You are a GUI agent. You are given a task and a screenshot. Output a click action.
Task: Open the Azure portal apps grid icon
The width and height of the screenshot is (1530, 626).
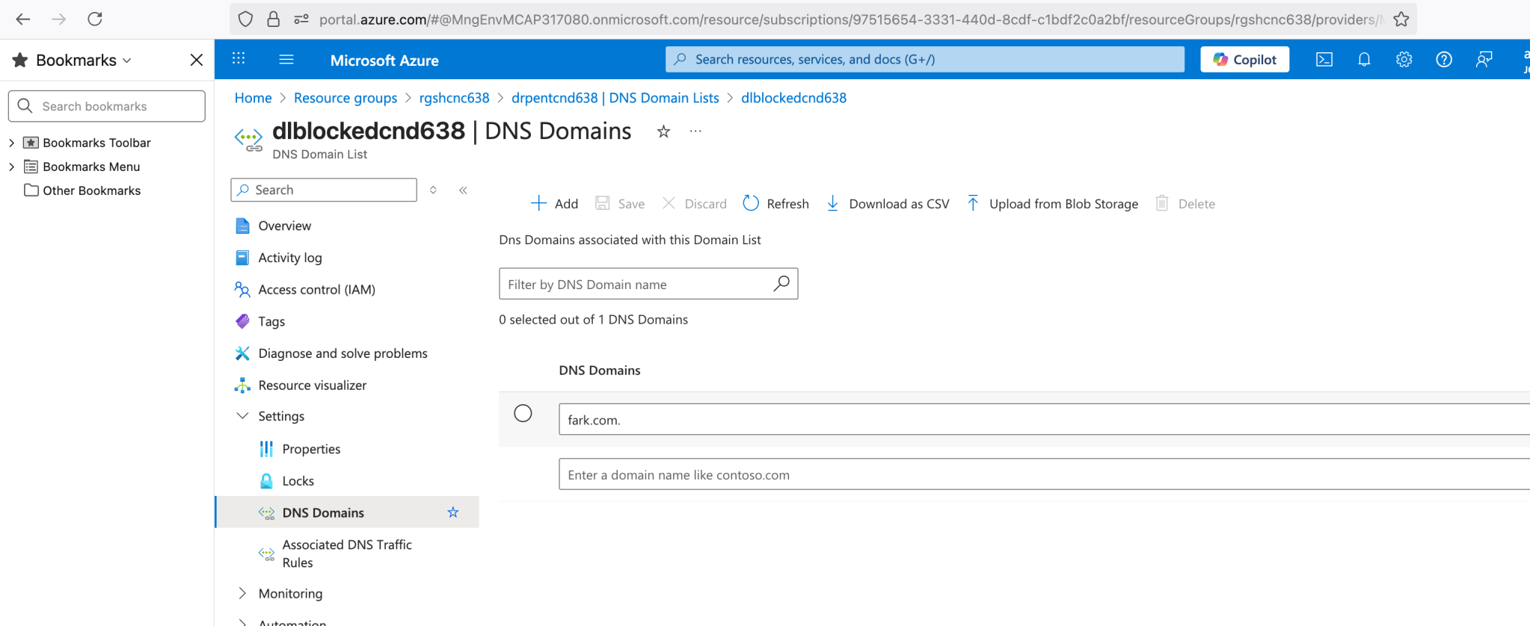(x=239, y=59)
